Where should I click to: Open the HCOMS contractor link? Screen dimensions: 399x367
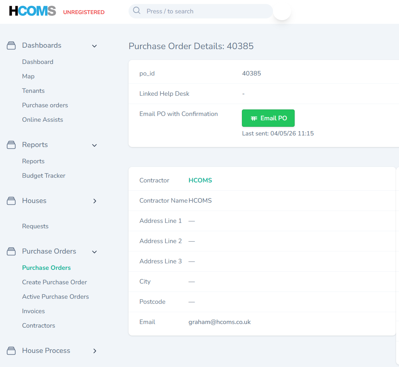click(x=200, y=180)
